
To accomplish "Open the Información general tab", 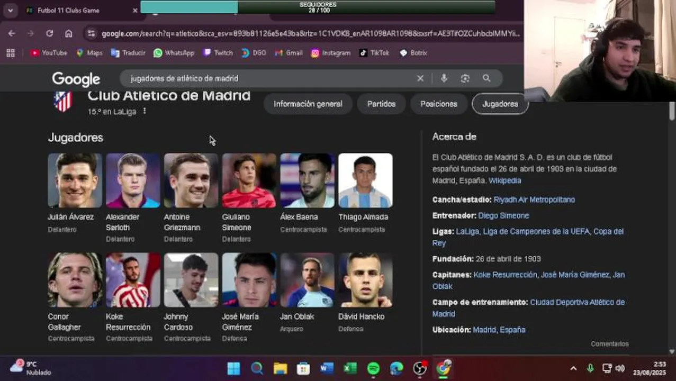I will (308, 104).
